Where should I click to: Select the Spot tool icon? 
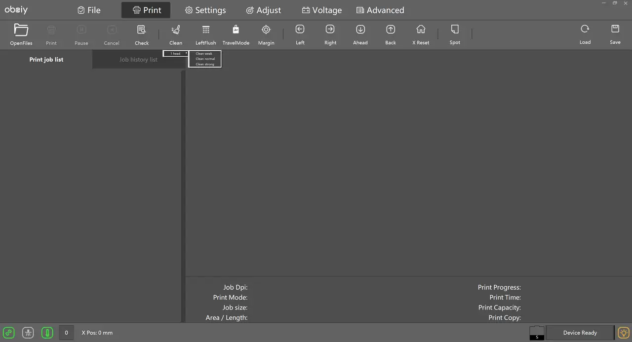[x=455, y=29]
